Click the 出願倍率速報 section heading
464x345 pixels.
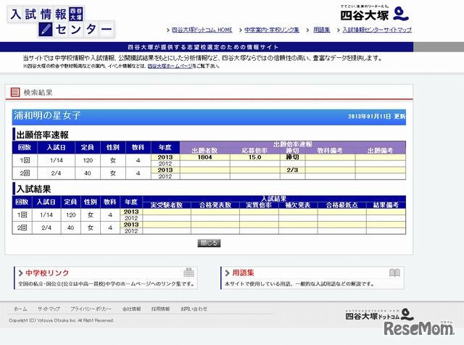43,135
